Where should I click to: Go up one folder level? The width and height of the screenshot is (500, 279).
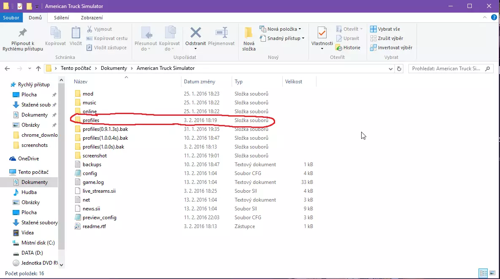click(38, 69)
